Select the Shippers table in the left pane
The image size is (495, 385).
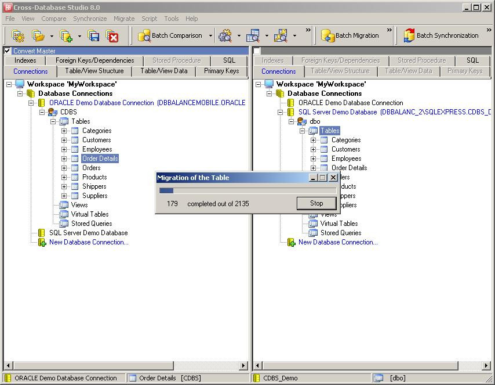94,186
